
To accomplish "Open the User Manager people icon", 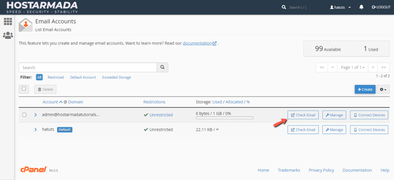I will click(x=8, y=35).
